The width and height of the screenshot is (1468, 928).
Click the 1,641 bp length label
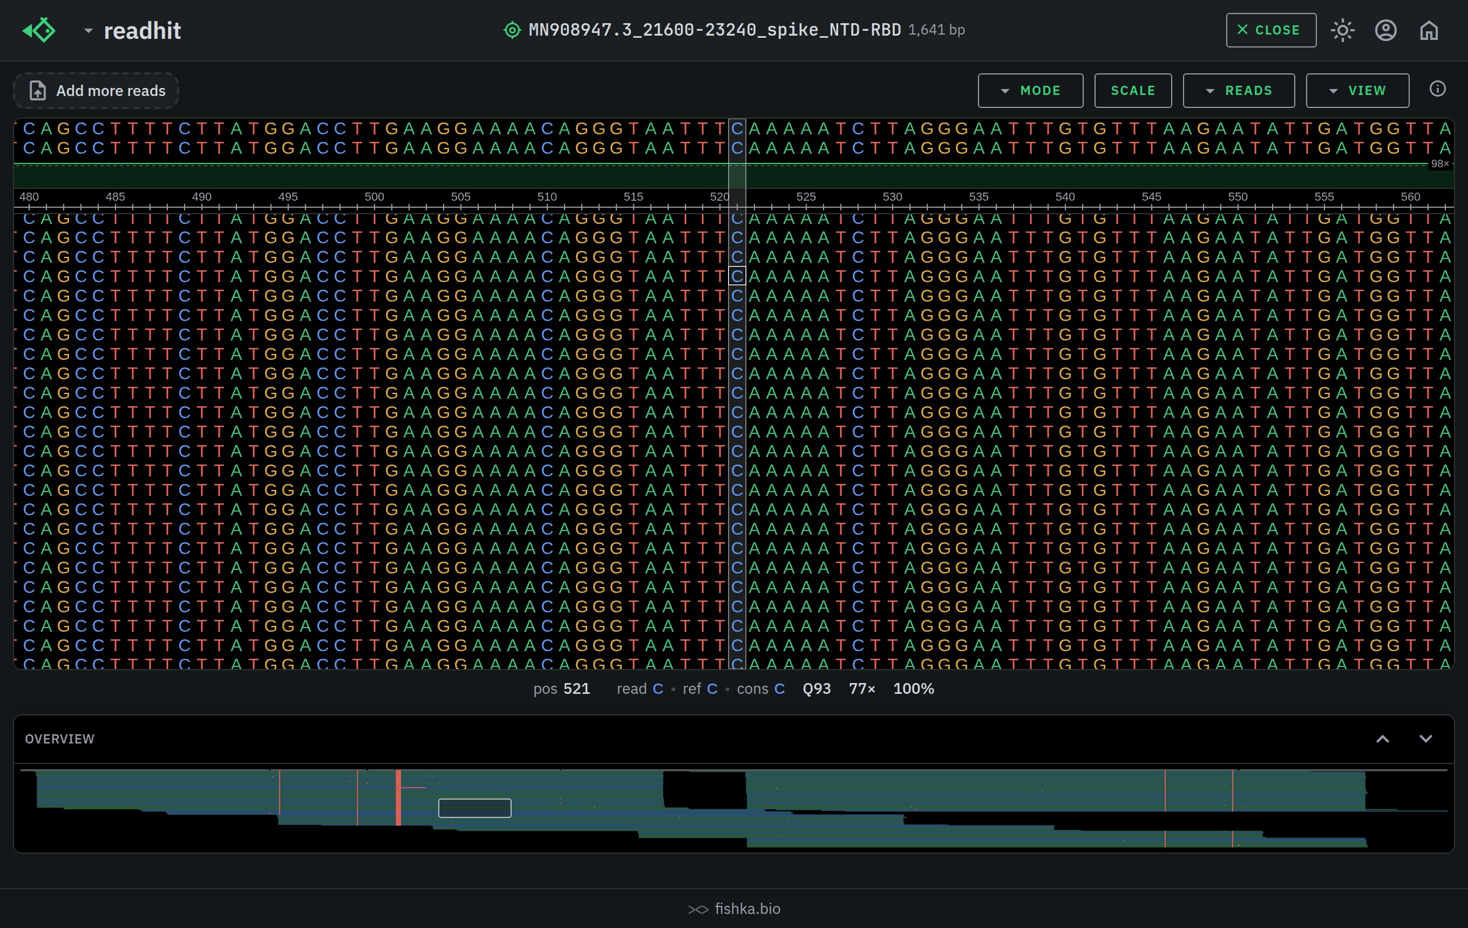pos(936,30)
